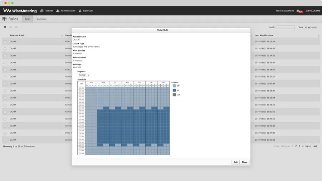Check the row modified 2020/03/23 15:18:27
Image resolution: width=322 pixels, height=181 pixels.
(x=5, y=70)
